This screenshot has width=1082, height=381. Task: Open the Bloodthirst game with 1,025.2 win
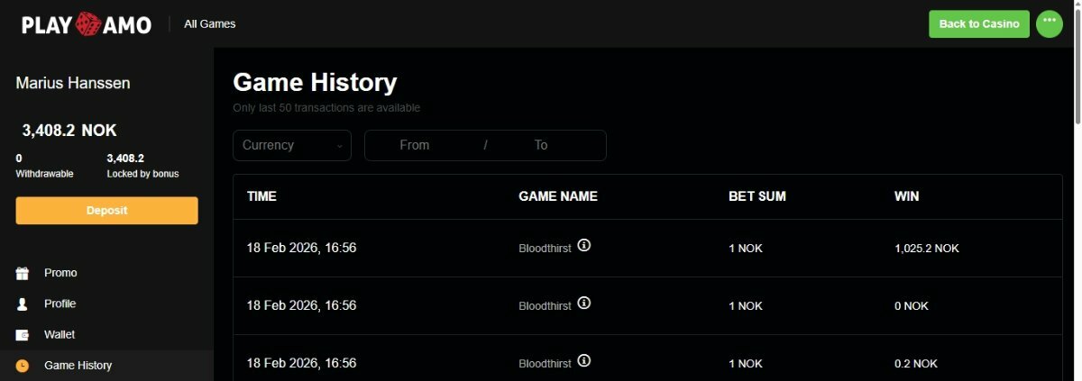tap(545, 248)
